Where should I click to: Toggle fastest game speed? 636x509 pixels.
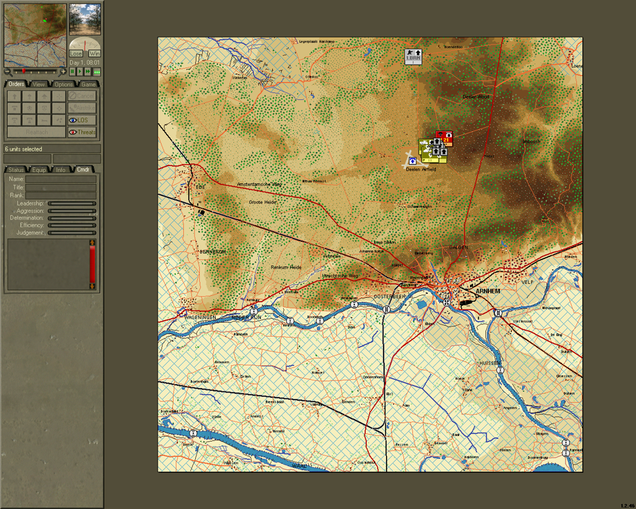[97, 72]
